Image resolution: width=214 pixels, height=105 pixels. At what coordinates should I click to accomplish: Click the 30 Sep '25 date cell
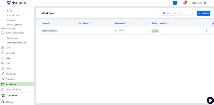pos(119,31)
